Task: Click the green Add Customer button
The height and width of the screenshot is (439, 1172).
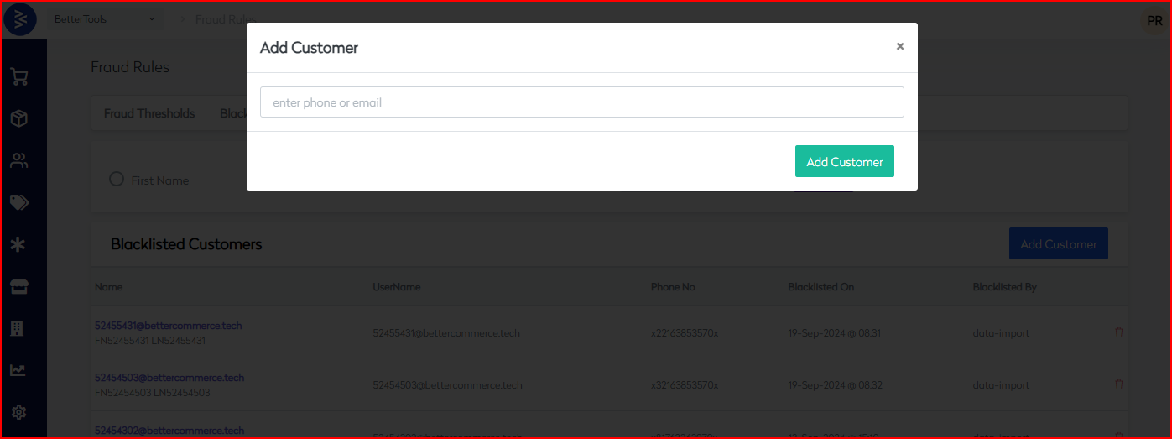Action: coord(844,162)
